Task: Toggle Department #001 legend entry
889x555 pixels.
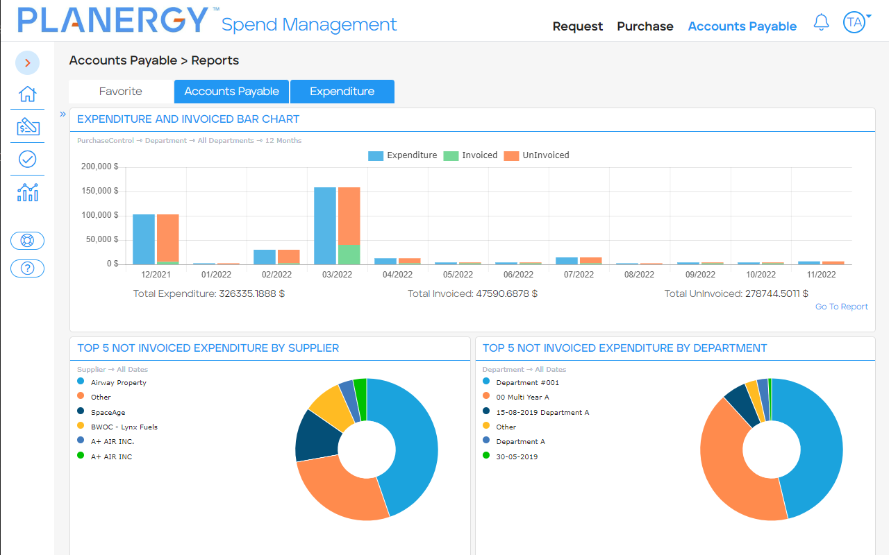Action: 521,382
